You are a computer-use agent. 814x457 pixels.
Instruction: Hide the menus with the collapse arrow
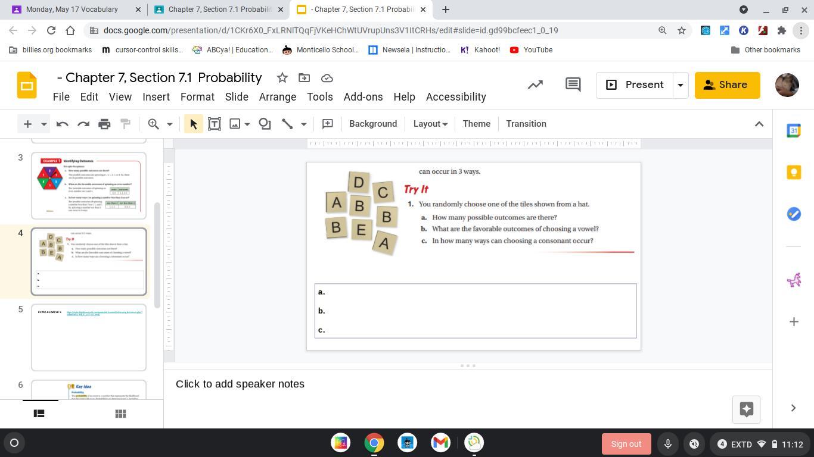pos(759,124)
